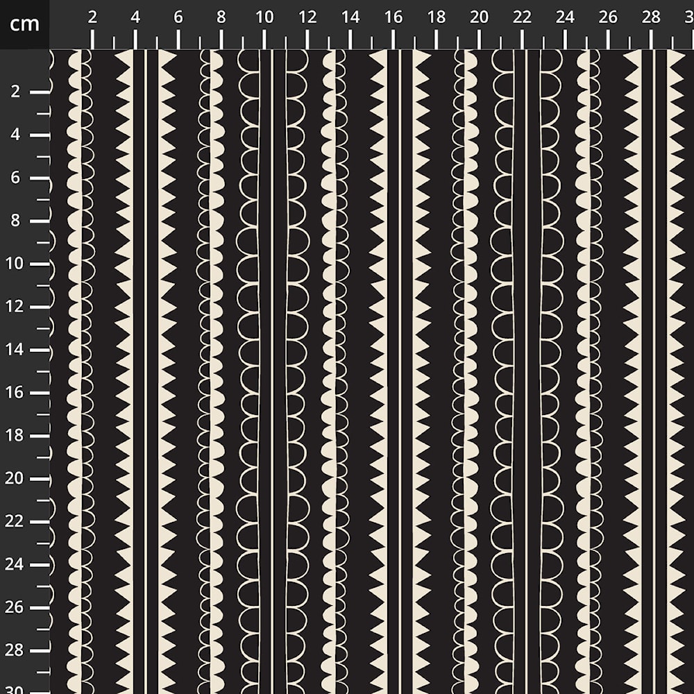Select the 20 mark on the horizontal ruler

pyautogui.click(x=479, y=17)
